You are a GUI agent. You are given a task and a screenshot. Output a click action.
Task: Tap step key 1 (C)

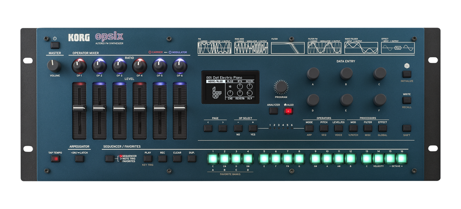213,158
